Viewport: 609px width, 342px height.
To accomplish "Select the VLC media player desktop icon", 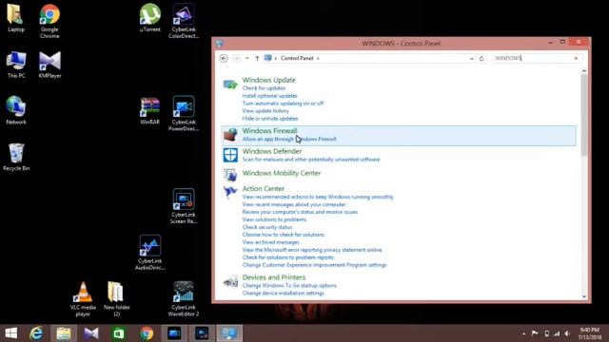I will click(x=83, y=299).
